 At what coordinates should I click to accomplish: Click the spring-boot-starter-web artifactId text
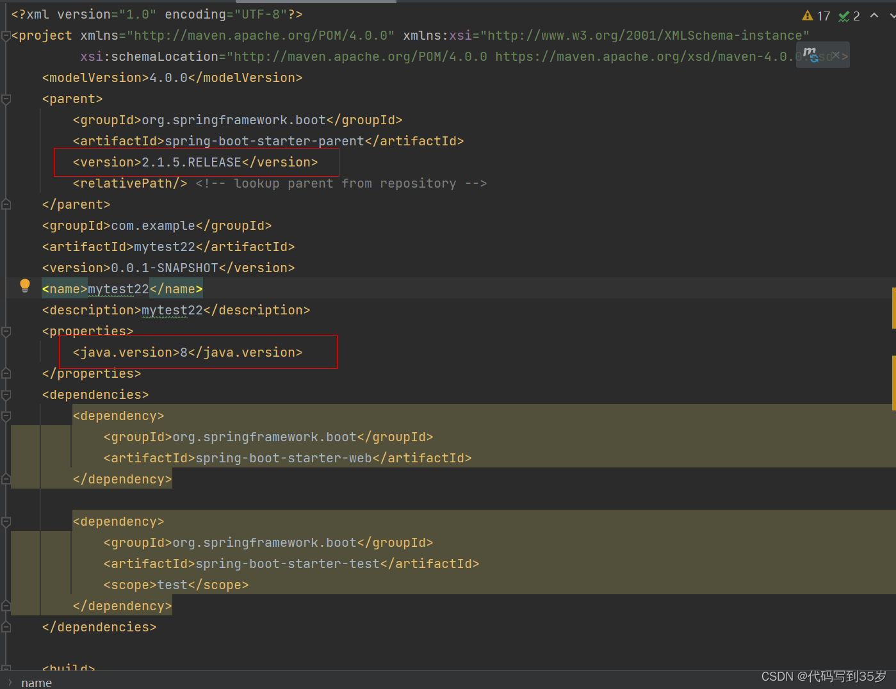click(x=284, y=458)
